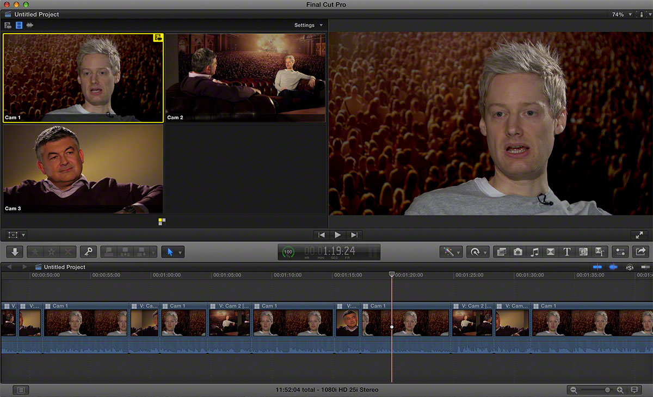Image resolution: width=653 pixels, height=397 pixels.
Task: Insert the selected clip into storyline
Action: coord(125,252)
